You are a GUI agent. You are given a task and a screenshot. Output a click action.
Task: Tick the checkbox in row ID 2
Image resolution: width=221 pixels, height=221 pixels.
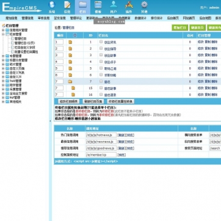[x=101, y=48]
